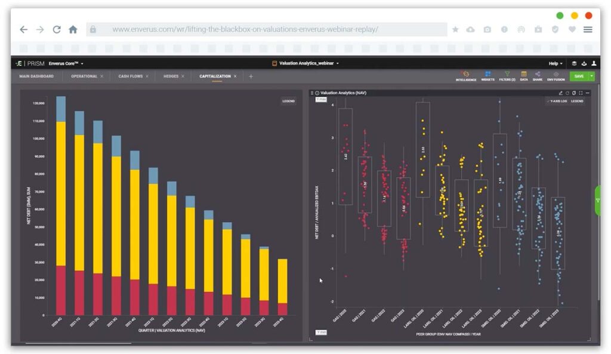Switch to the Cash Flows tab
Viewport: 611px width, 354px height.
point(132,76)
